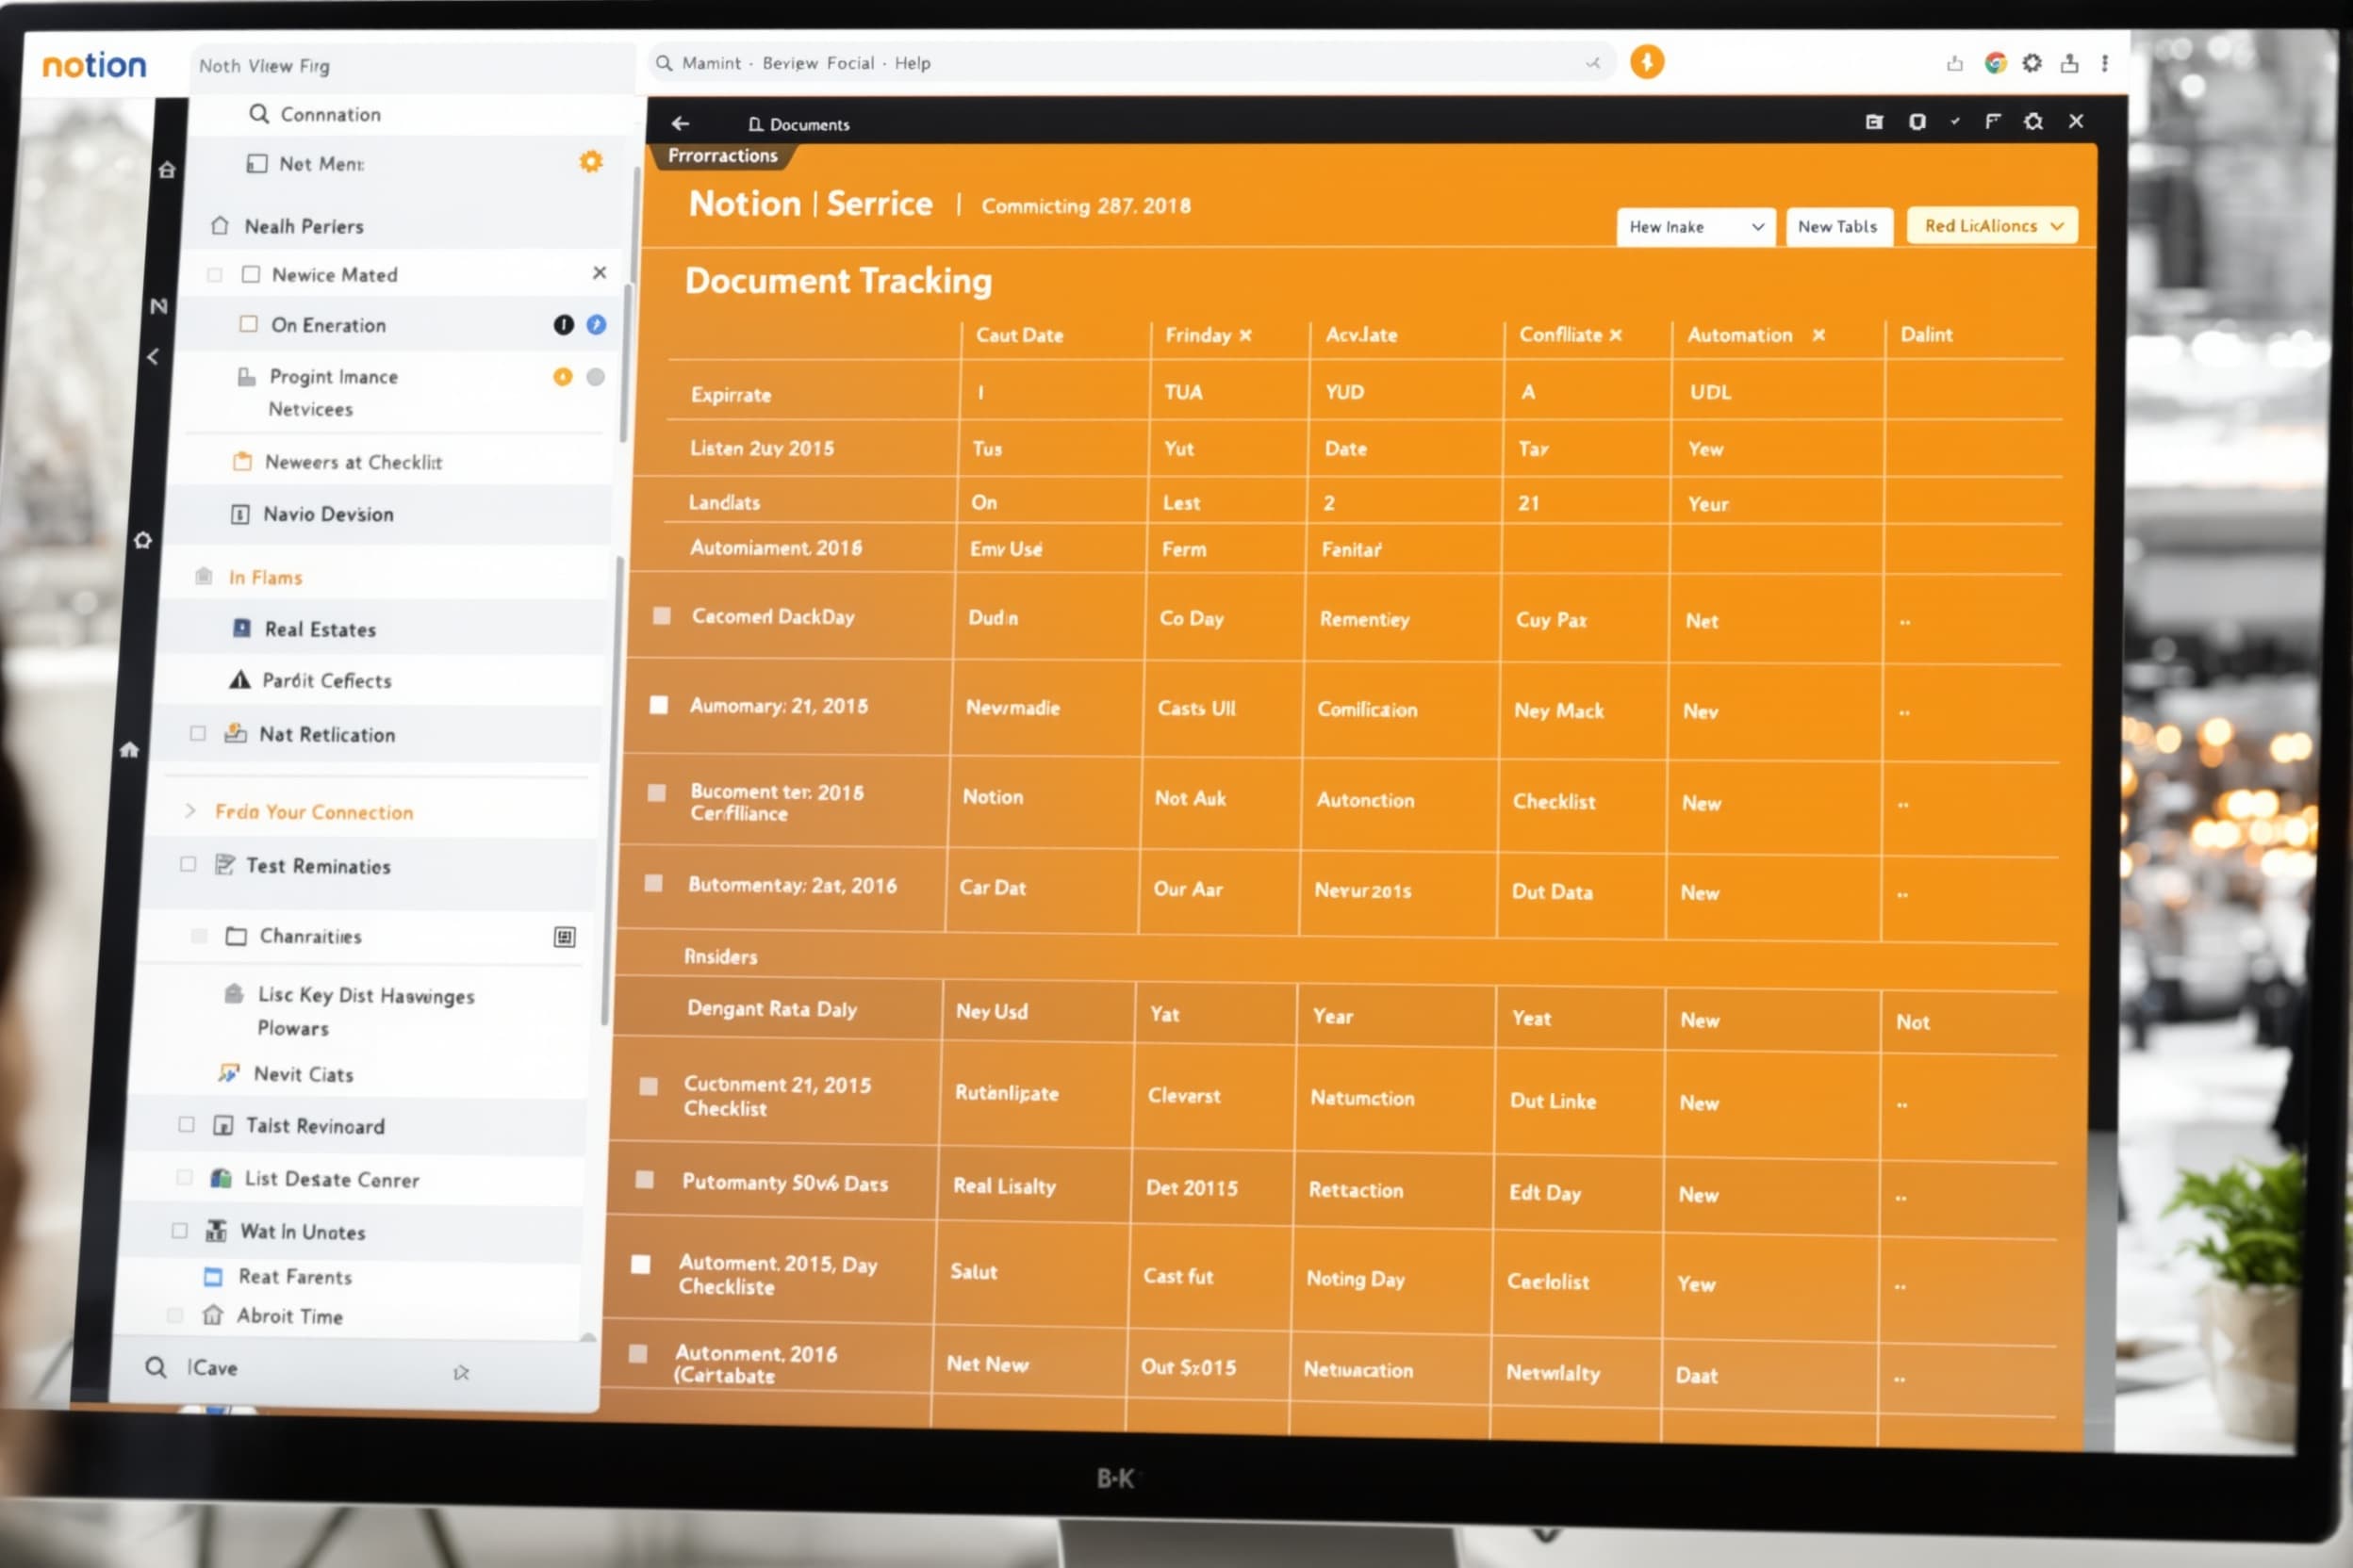The width and height of the screenshot is (2353, 1568).
Task: Check the Automent 2015, Day Checkliste box
Action: [x=640, y=1264]
